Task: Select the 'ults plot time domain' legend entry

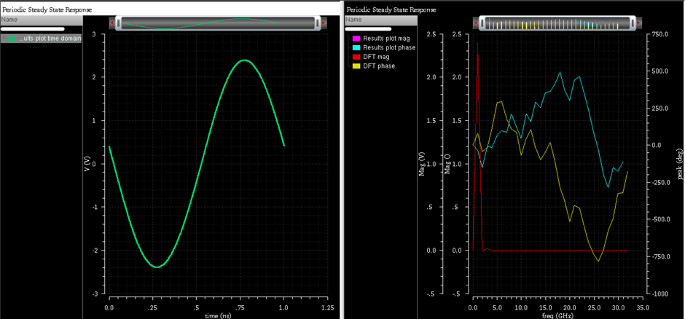Action: 49,39
